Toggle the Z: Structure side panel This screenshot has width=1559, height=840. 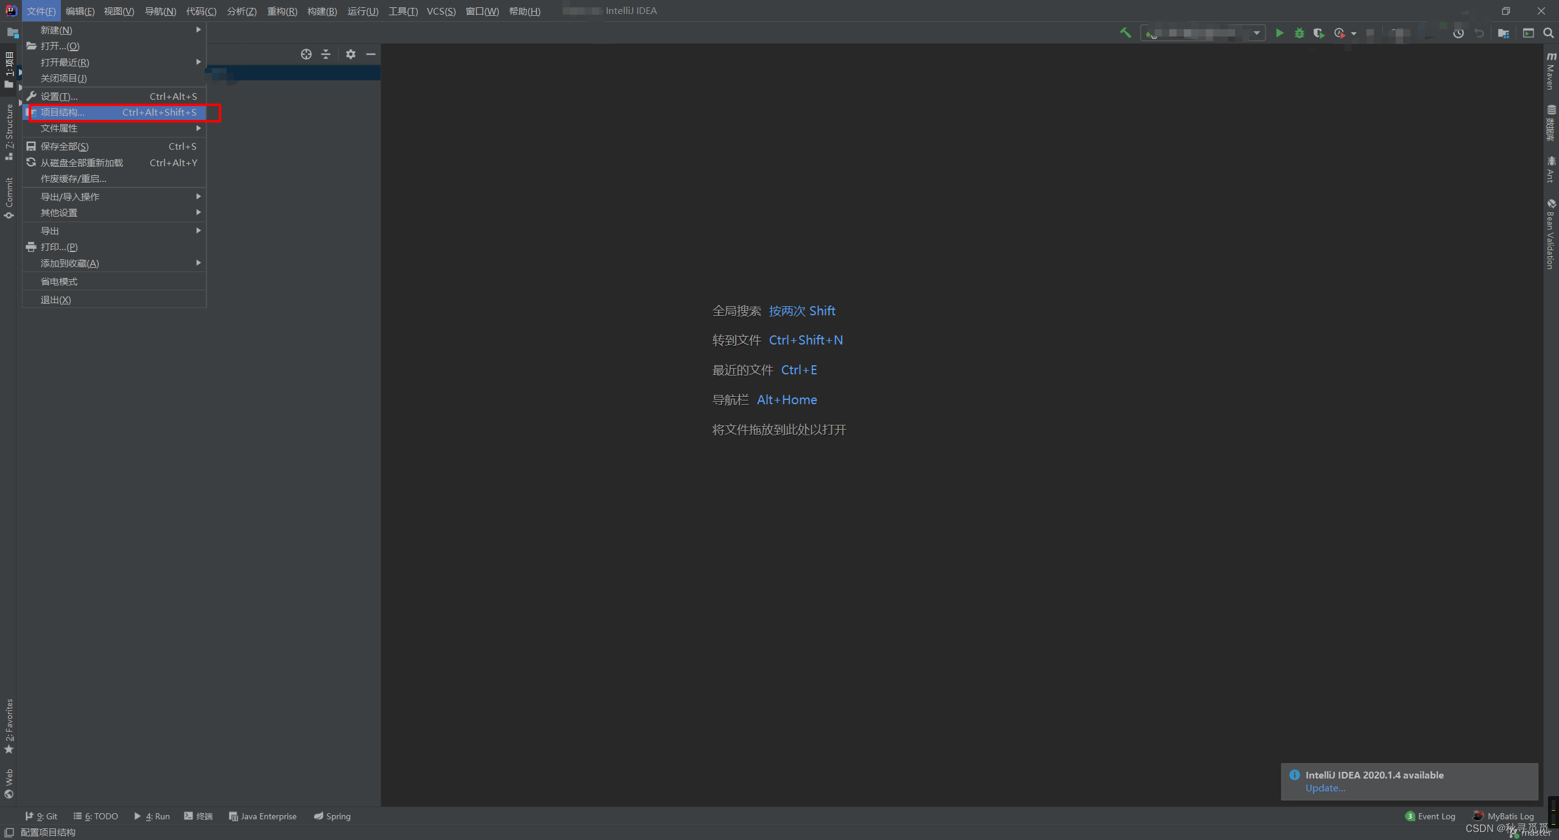tap(9, 131)
